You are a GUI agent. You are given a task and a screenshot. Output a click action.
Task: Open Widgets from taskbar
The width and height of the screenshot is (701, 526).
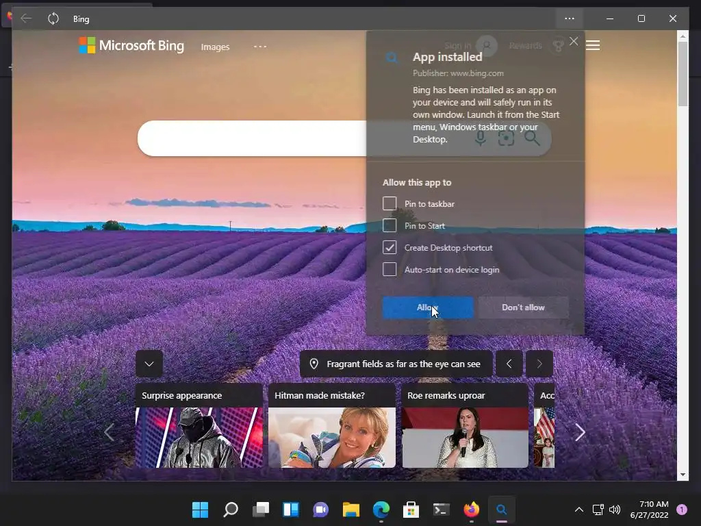[290, 510]
